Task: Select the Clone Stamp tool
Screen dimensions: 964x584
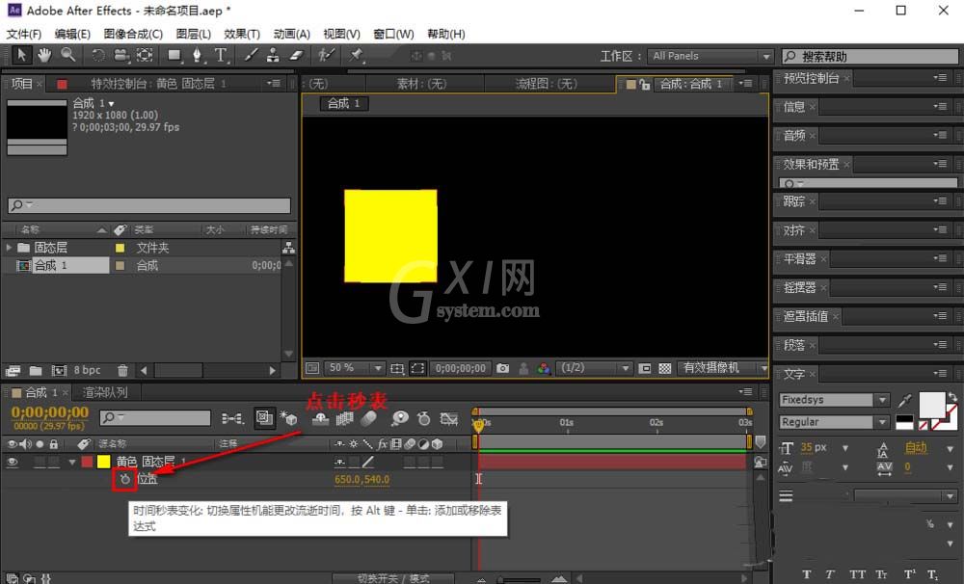Action: tap(273, 55)
